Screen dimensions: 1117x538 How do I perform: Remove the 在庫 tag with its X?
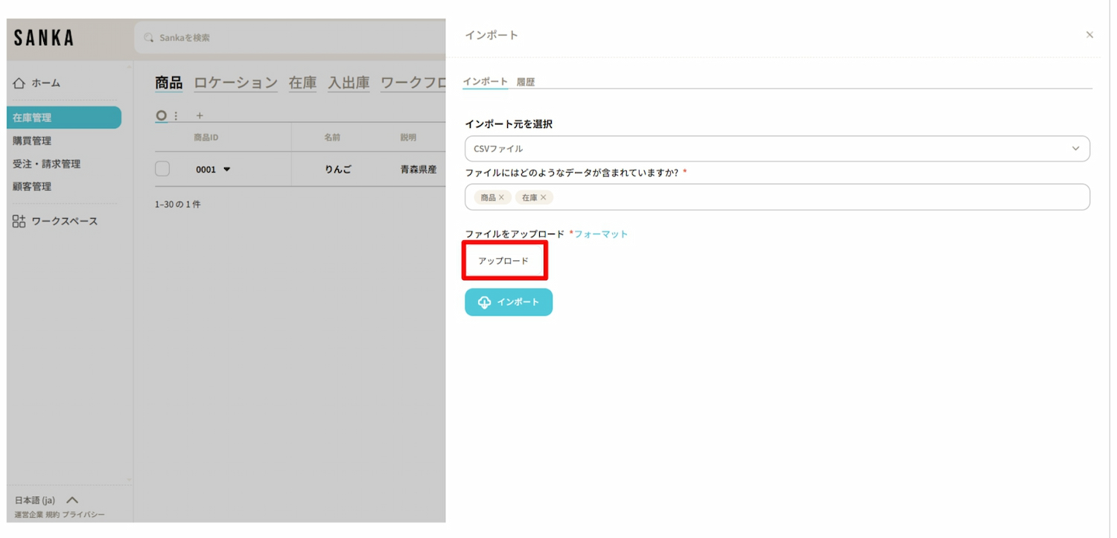pyautogui.click(x=543, y=197)
